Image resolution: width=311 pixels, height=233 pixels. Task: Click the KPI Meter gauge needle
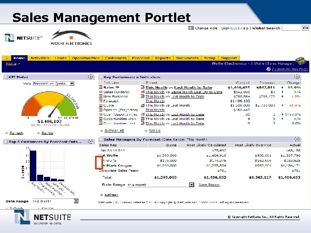[54, 109]
